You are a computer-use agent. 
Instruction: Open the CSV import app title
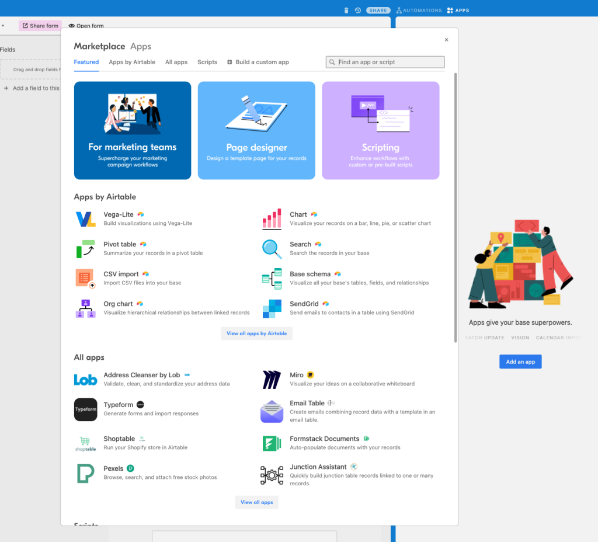pos(121,274)
